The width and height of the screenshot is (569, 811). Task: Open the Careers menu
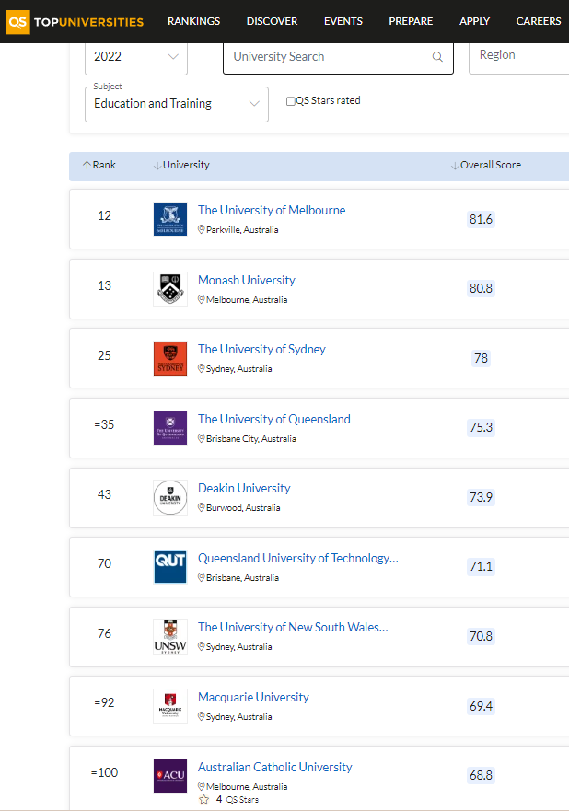[539, 21]
